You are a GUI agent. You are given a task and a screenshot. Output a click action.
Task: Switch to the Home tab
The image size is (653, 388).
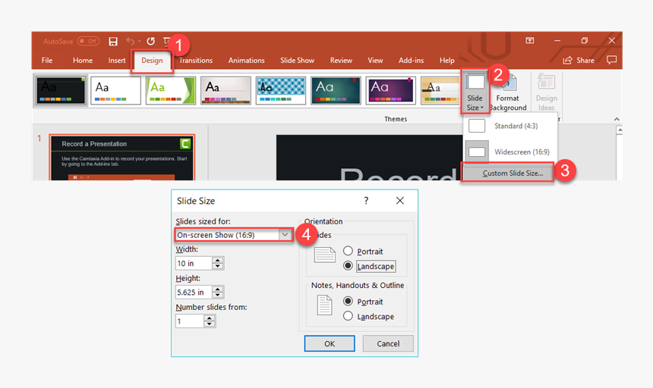tap(83, 60)
